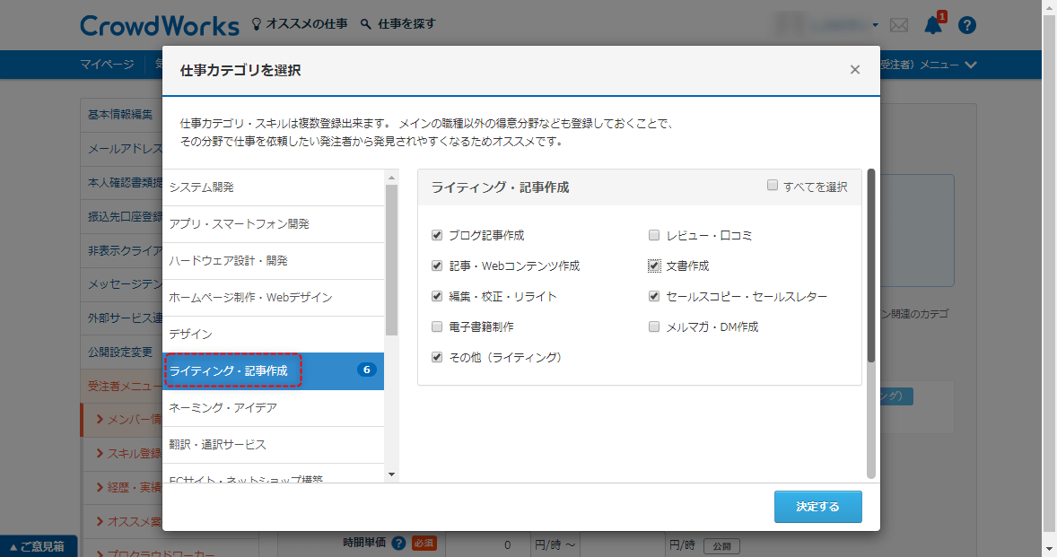Check the レビュー・口コミ checkbox
The image size is (1057, 557).
(654, 236)
